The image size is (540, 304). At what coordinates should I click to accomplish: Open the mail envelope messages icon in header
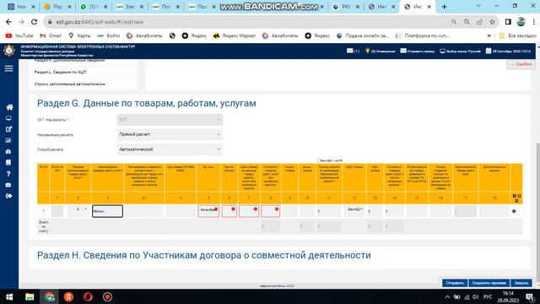click(x=353, y=51)
